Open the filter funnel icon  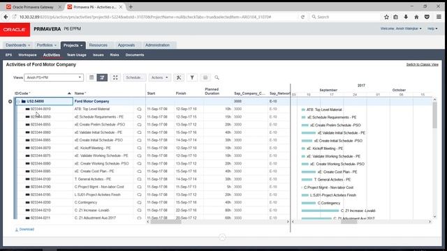(192, 77)
